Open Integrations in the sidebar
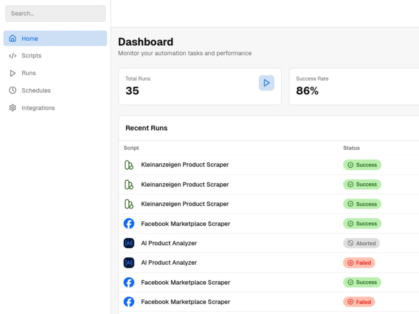 [x=55, y=108]
